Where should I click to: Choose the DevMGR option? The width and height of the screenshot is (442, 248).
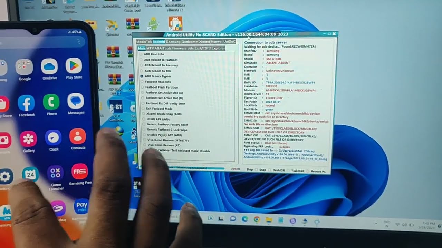click(x=276, y=170)
